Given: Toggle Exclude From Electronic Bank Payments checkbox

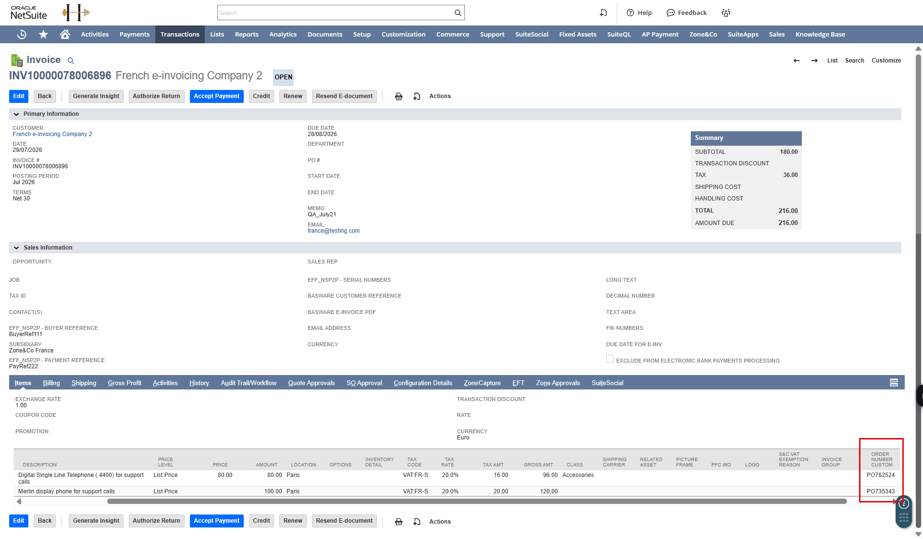Looking at the screenshot, I should coord(610,359).
